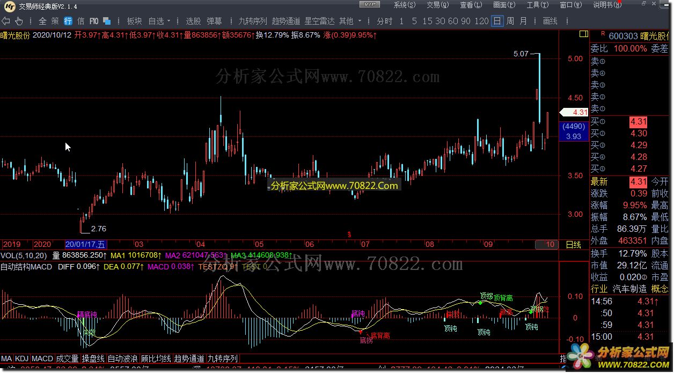Image resolution: width=674 pixels, height=373 pixels.
Task: Click 趋势通道 in the top toolbar
Action: [285, 21]
